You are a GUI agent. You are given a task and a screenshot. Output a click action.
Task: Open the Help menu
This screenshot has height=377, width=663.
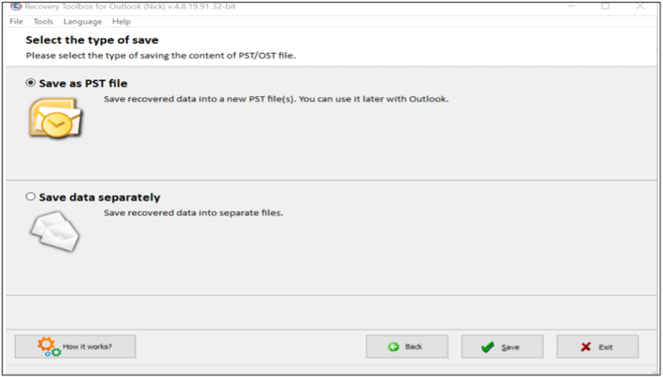(121, 21)
